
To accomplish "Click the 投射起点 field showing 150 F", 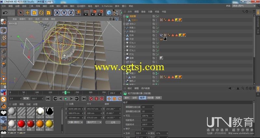I will pyautogui.click(x=148, y=120).
